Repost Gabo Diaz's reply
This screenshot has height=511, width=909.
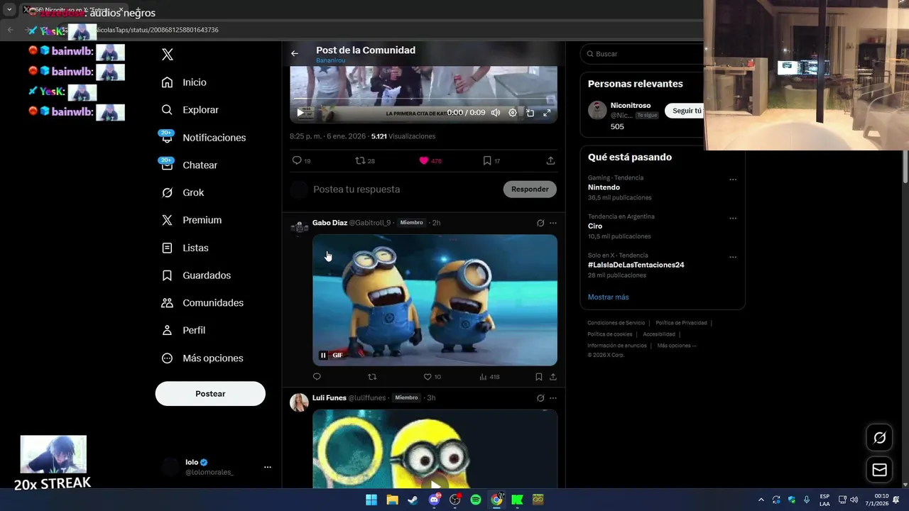(372, 377)
